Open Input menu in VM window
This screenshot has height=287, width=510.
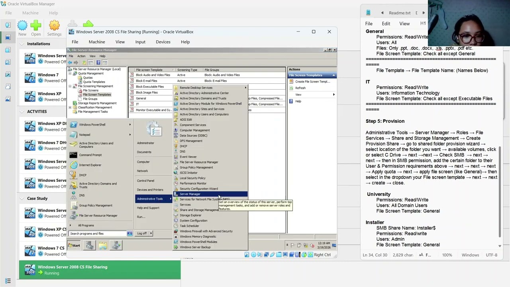(x=140, y=42)
